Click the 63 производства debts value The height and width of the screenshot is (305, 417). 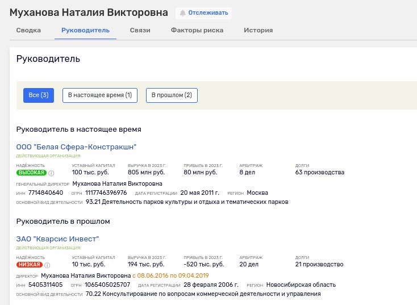tap(320, 172)
